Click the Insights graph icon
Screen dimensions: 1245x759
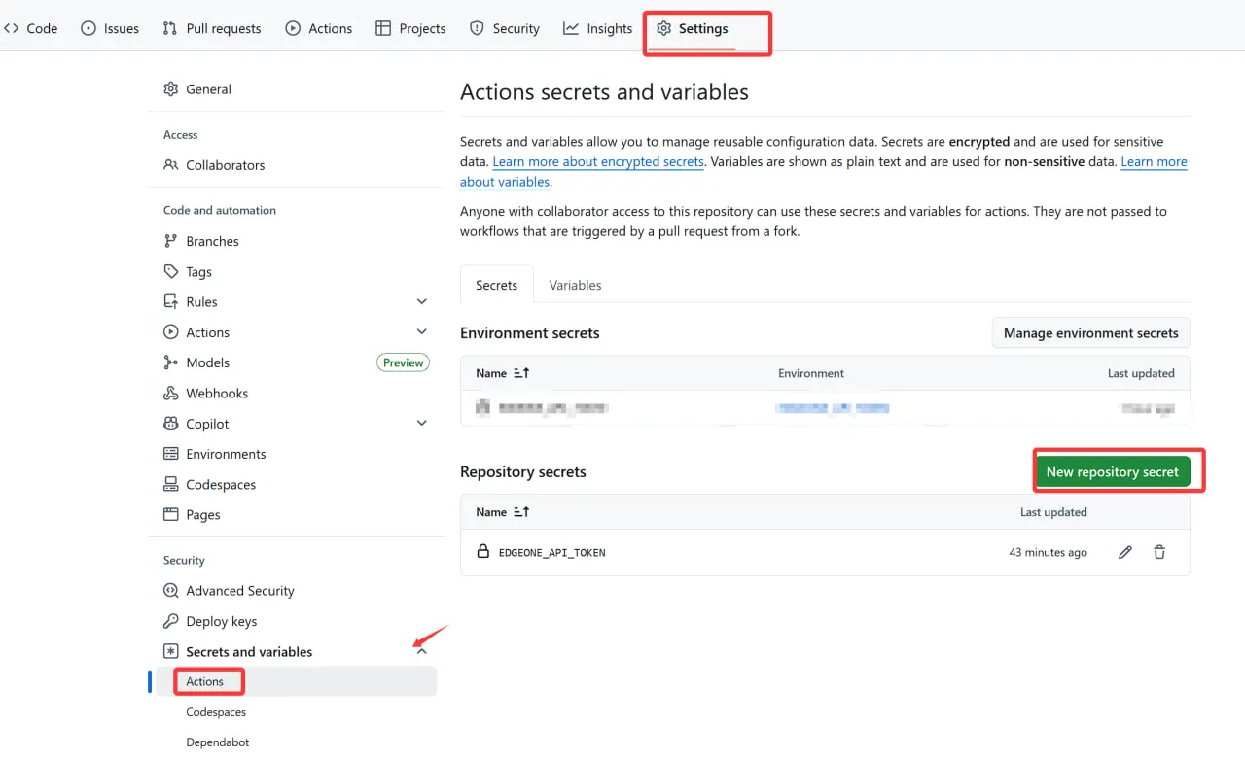(571, 28)
